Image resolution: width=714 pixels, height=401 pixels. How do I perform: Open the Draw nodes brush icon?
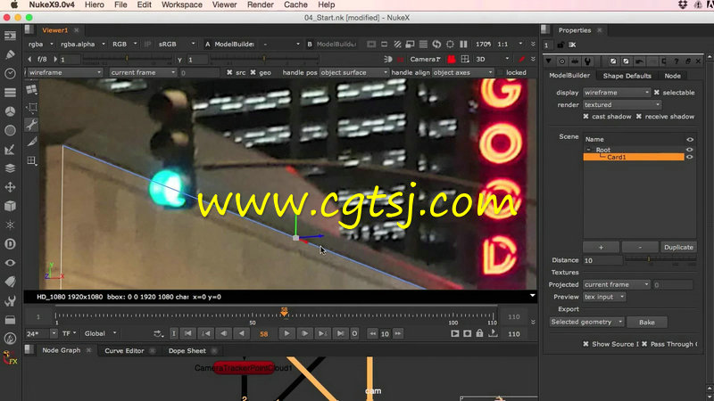tap(10, 54)
